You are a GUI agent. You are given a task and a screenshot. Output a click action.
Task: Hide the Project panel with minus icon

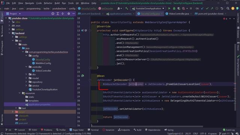[73, 14]
